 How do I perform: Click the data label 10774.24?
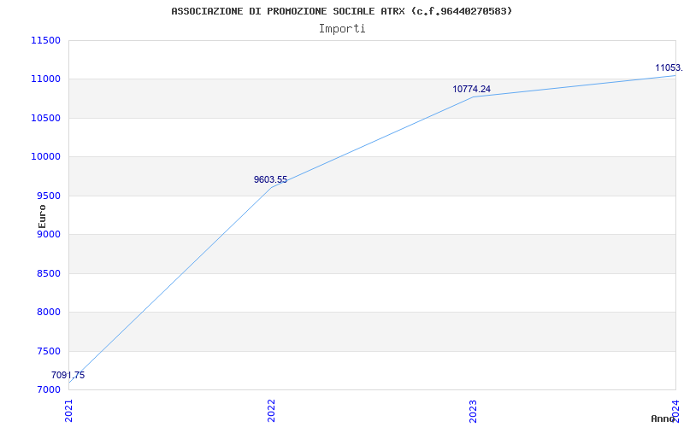[472, 89]
